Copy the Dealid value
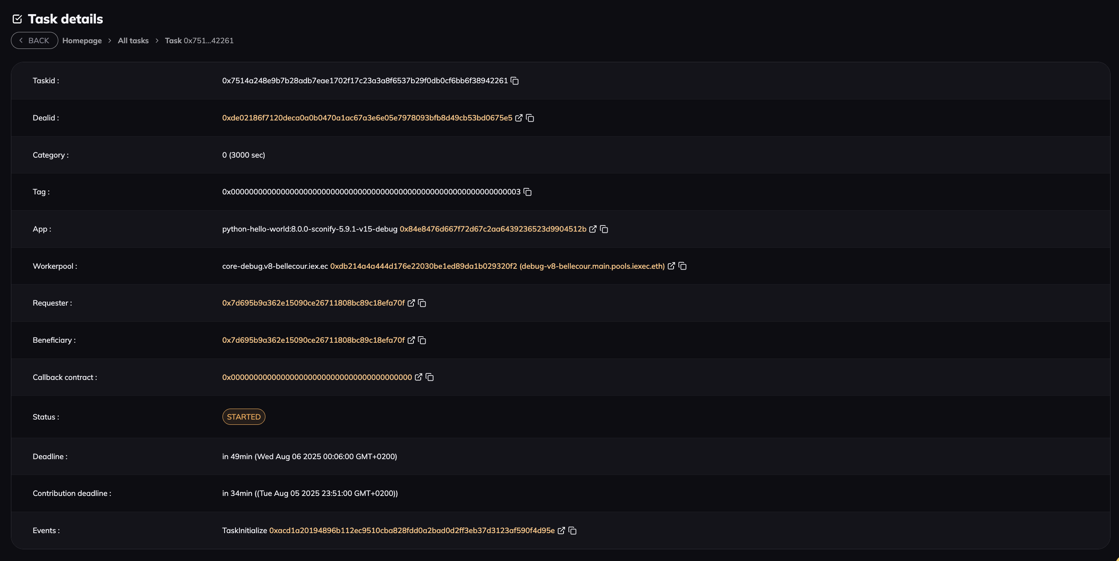Image resolution: width=1119 pixels, height=561 pixels. [x=531, y=118]
